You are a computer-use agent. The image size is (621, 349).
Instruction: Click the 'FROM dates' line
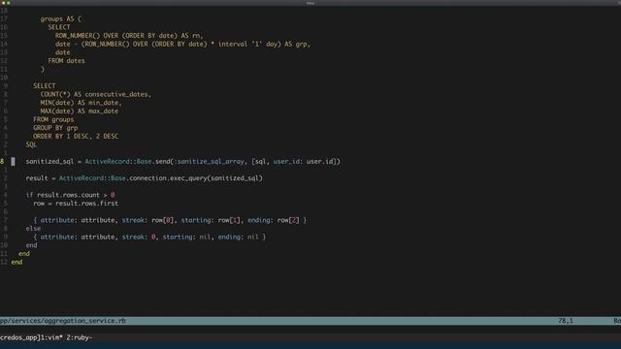pos(66,60)
